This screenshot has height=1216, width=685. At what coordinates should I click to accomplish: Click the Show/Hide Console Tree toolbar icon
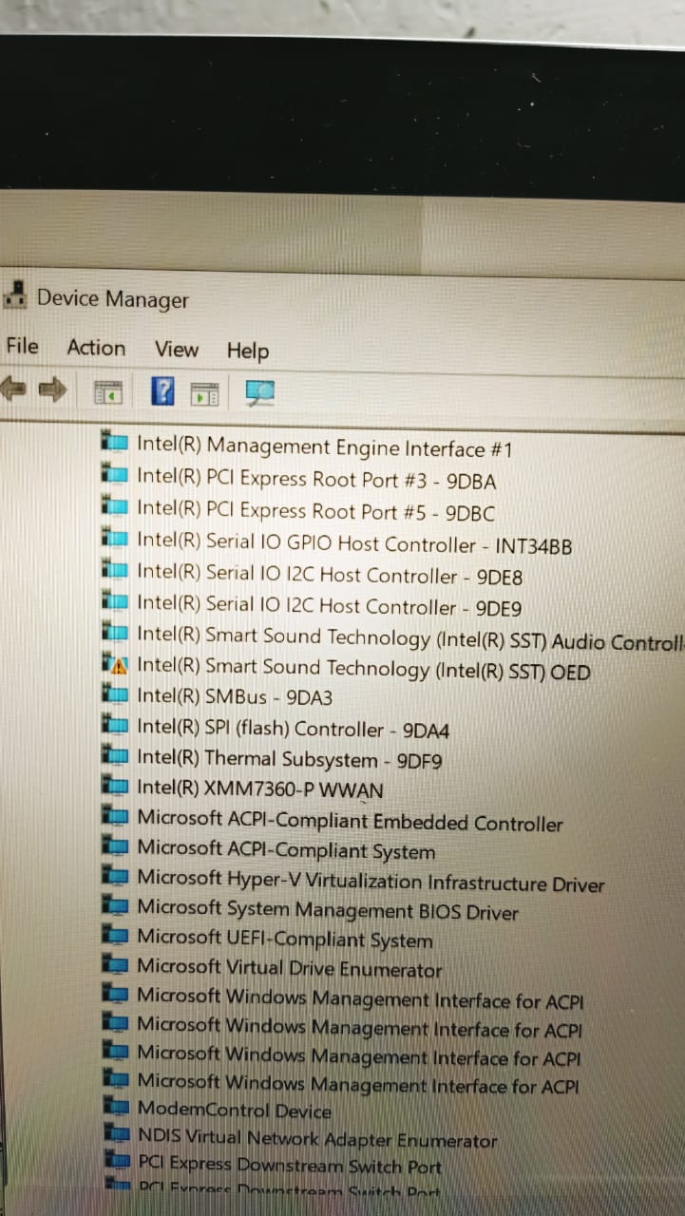click(x=108, y=391)
